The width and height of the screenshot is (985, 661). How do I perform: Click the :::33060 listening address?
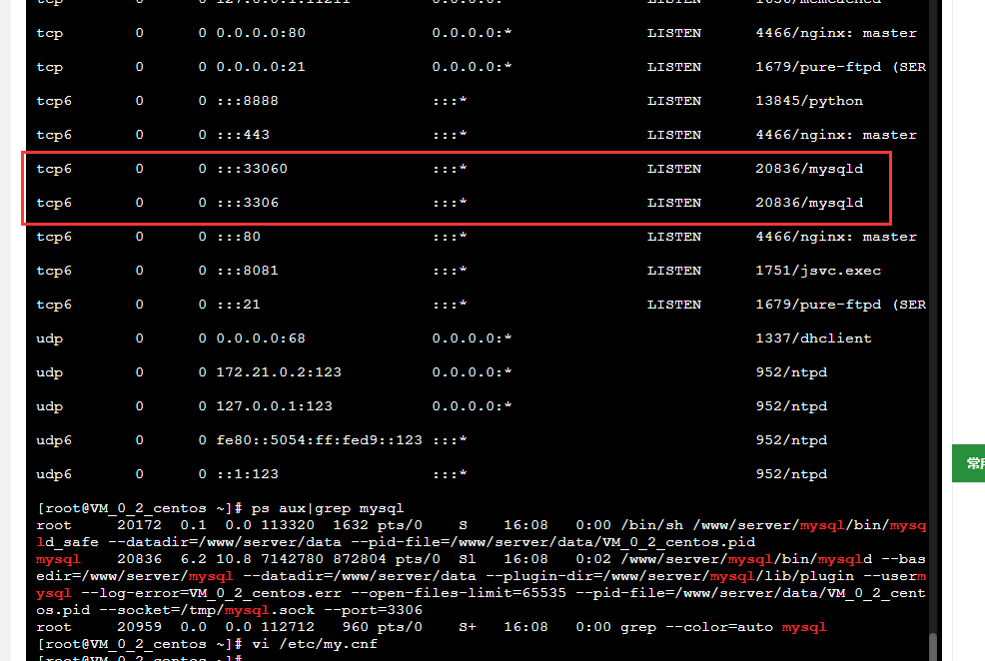point(252,168)
